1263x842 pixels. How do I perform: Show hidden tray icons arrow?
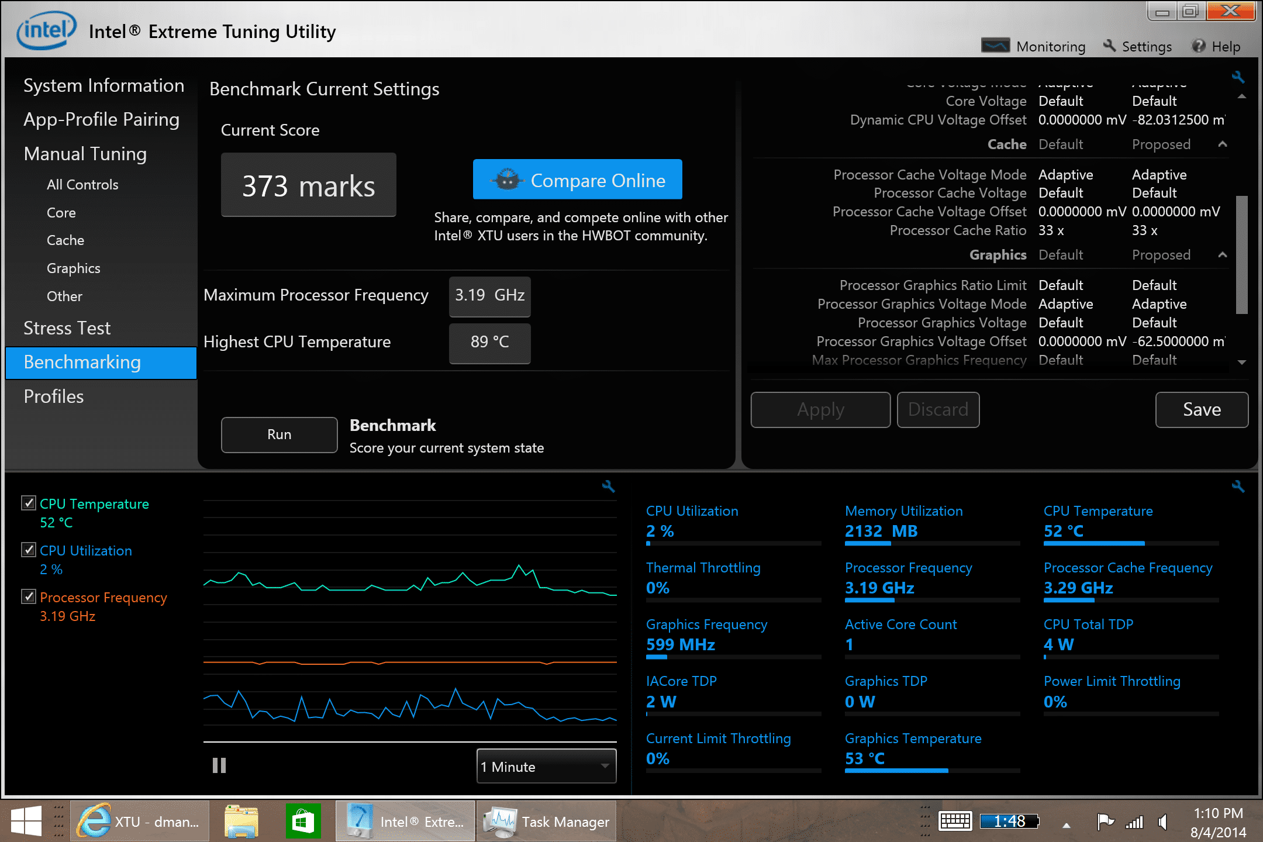click(x=1067, y=825)
